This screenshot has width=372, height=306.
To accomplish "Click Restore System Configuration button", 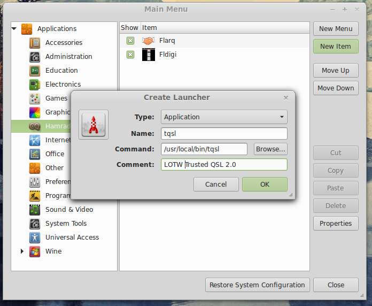I will 257,285.
